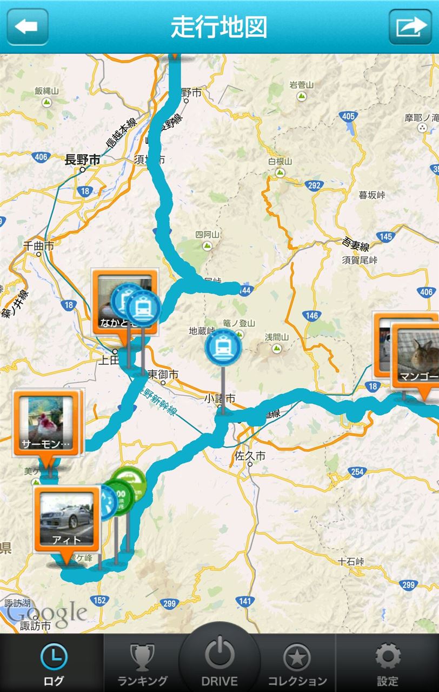The height and width of the screenshot is (692, 439).
Task: Open the コレクション tab
Action: coord(297,663)
